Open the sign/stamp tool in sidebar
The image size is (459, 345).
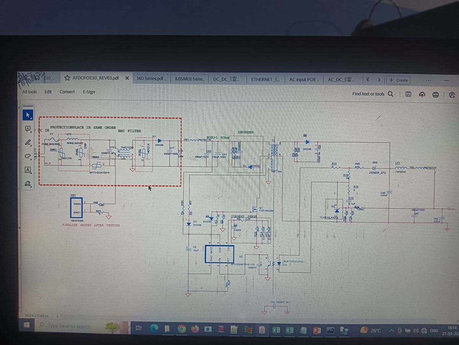pyautogui.click(x=28, y=184)
